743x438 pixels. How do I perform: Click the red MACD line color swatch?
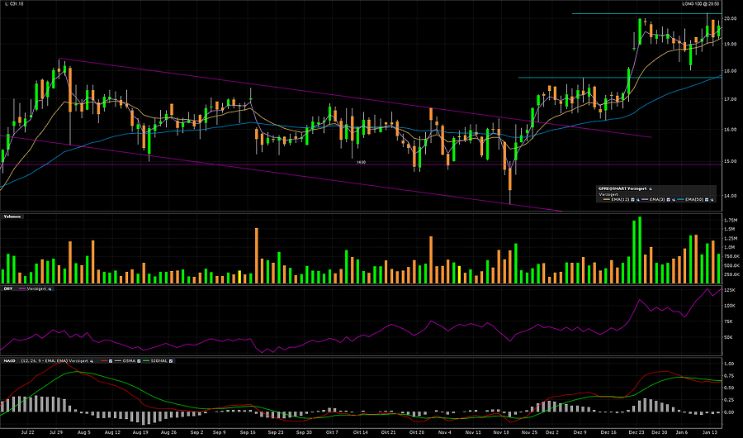[x=104, y=361]
